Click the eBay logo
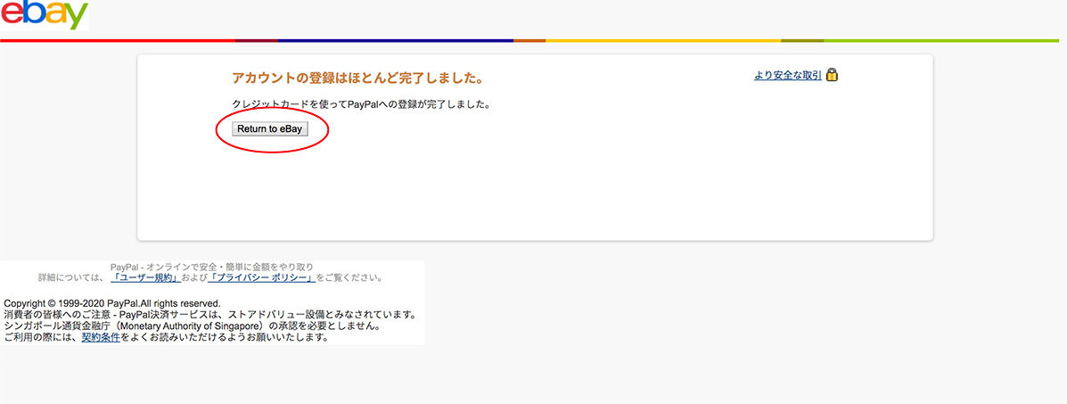1067x404 pixels. point(45,15)
